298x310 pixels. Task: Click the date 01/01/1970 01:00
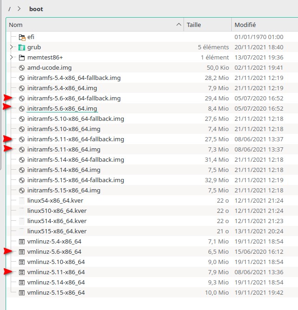click(259, 37)
